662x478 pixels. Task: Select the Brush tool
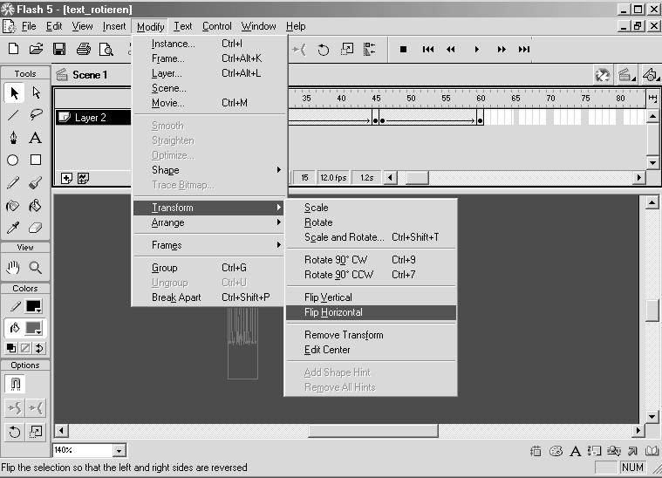click(36, 183)
